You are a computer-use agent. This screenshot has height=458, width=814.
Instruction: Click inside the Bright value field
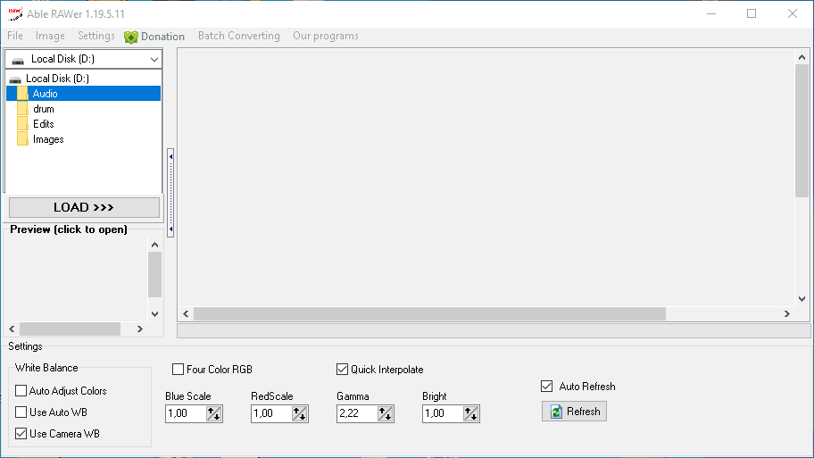click(x=441, y=413)
